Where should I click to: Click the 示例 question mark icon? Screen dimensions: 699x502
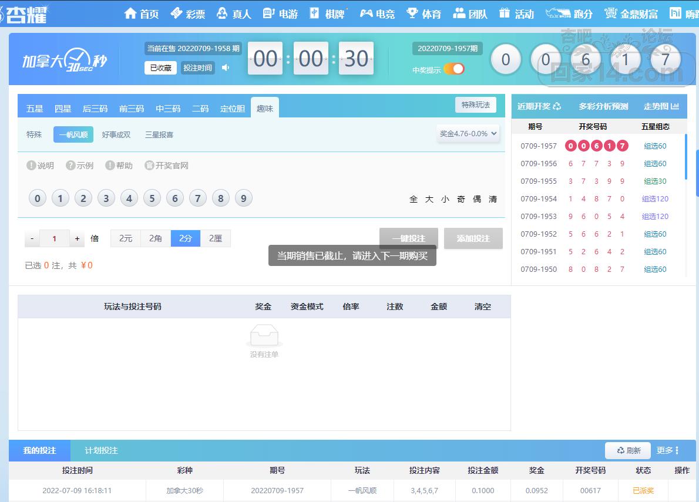click(71, 166)
